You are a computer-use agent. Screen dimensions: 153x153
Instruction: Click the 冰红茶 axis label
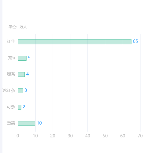9,91
